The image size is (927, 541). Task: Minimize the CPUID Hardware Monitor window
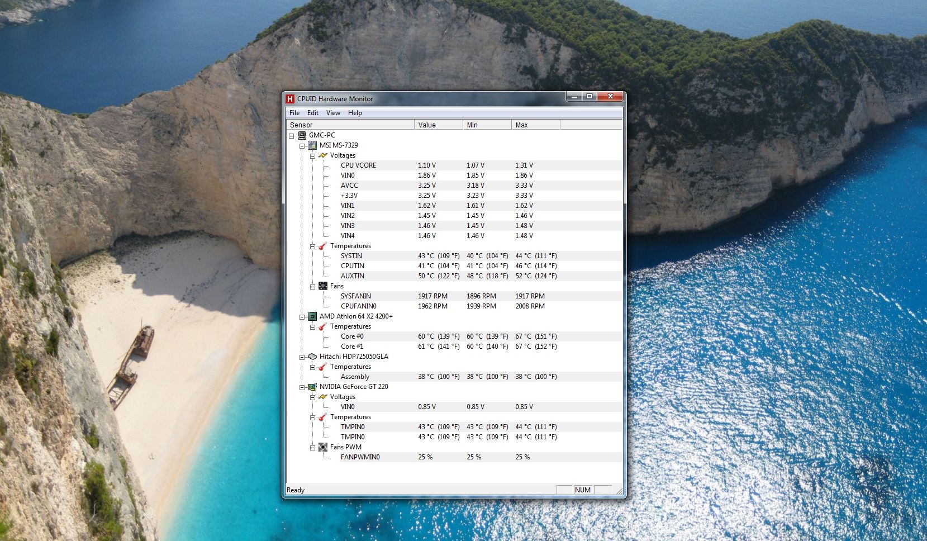click(574, 97)
